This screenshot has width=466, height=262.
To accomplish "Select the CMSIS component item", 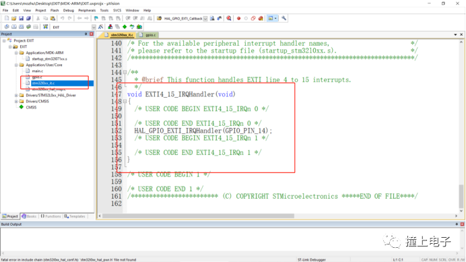I will (31, 107).
